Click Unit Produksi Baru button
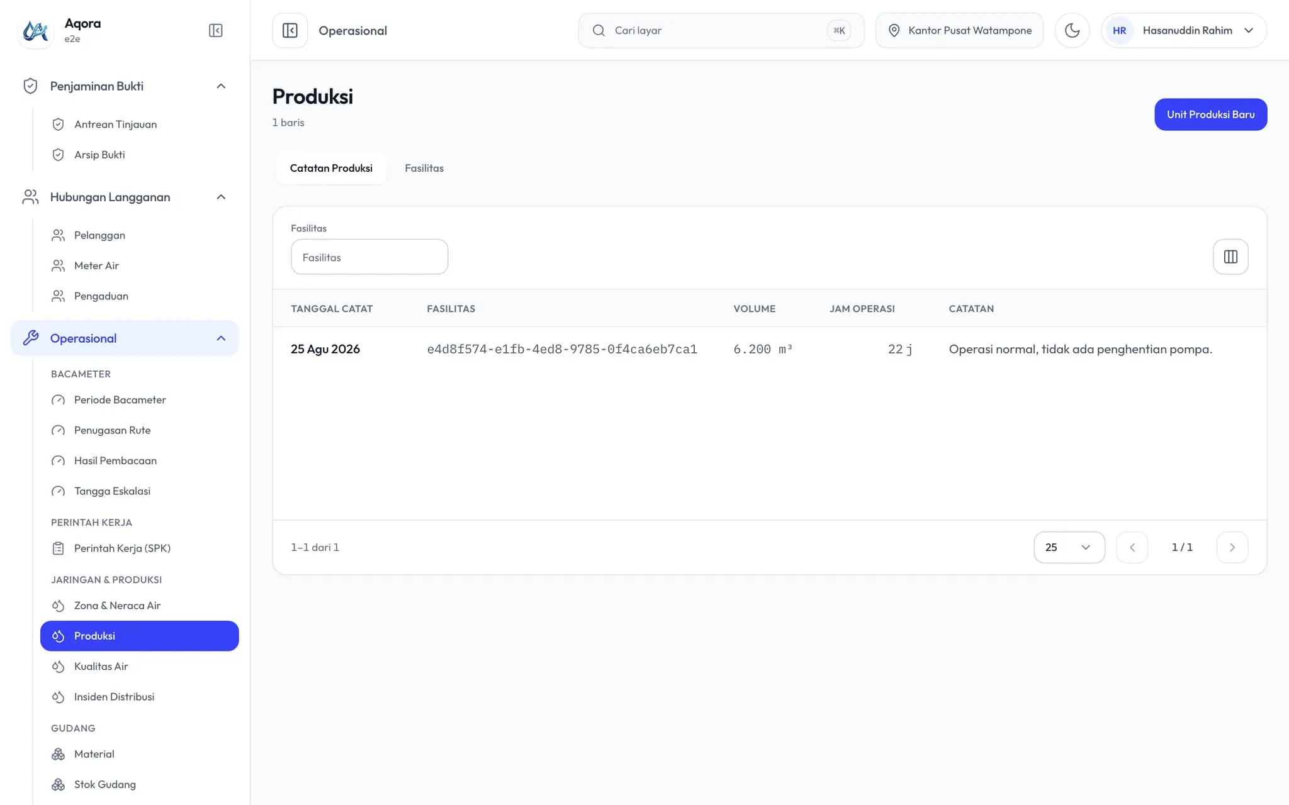 [x=1210, y=114]
